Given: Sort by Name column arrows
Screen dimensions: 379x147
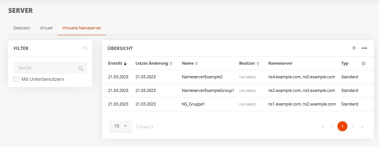Looking at the screenshot, I should [197, 63].
